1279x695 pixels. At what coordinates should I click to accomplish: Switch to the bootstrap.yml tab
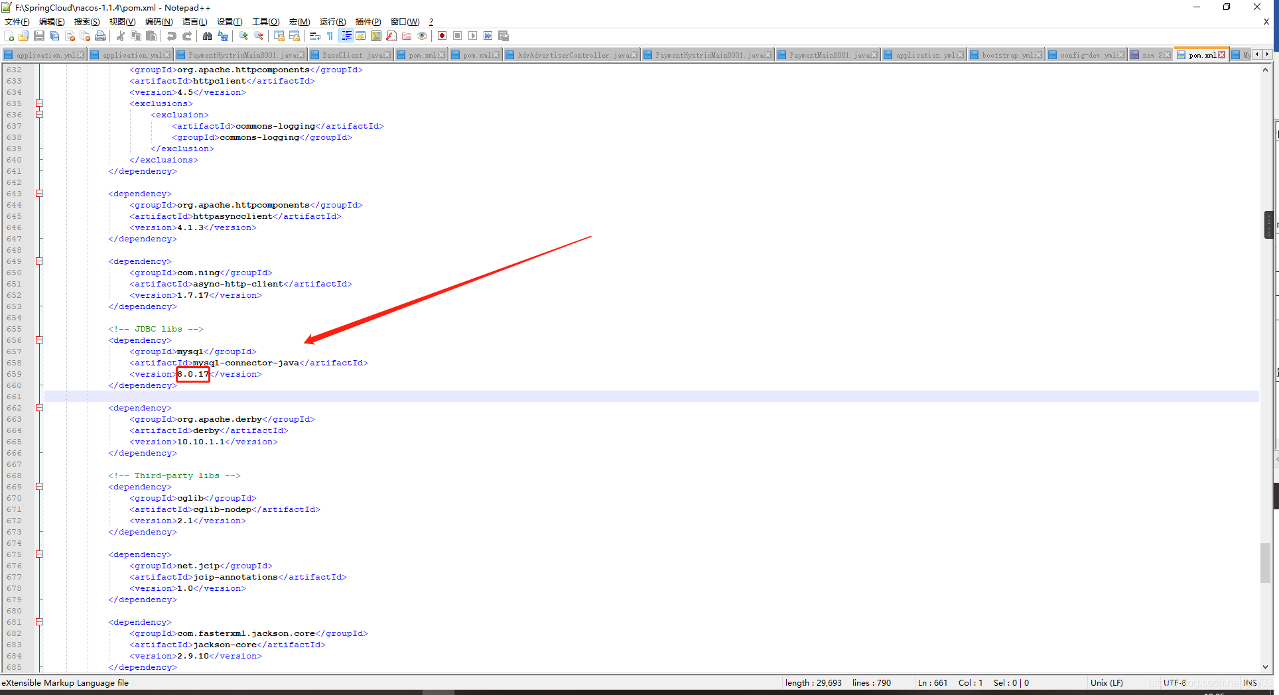click(1006, 55)
